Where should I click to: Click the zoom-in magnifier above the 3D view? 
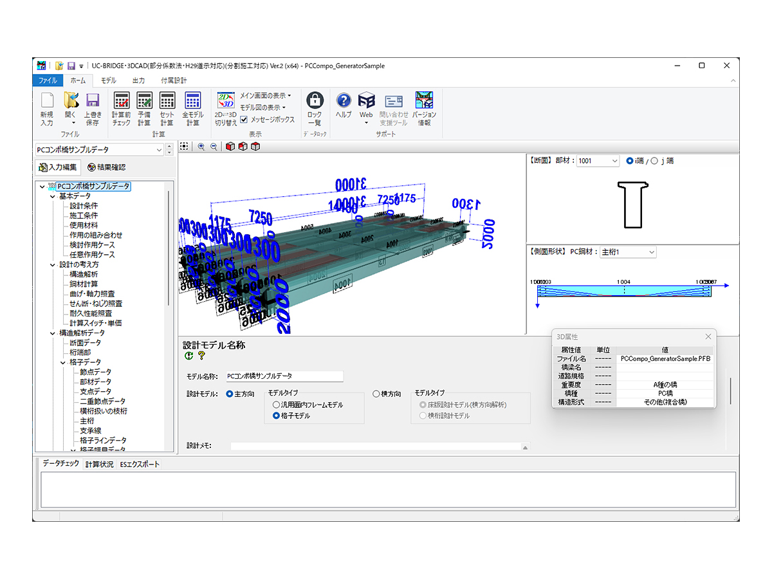200,147
